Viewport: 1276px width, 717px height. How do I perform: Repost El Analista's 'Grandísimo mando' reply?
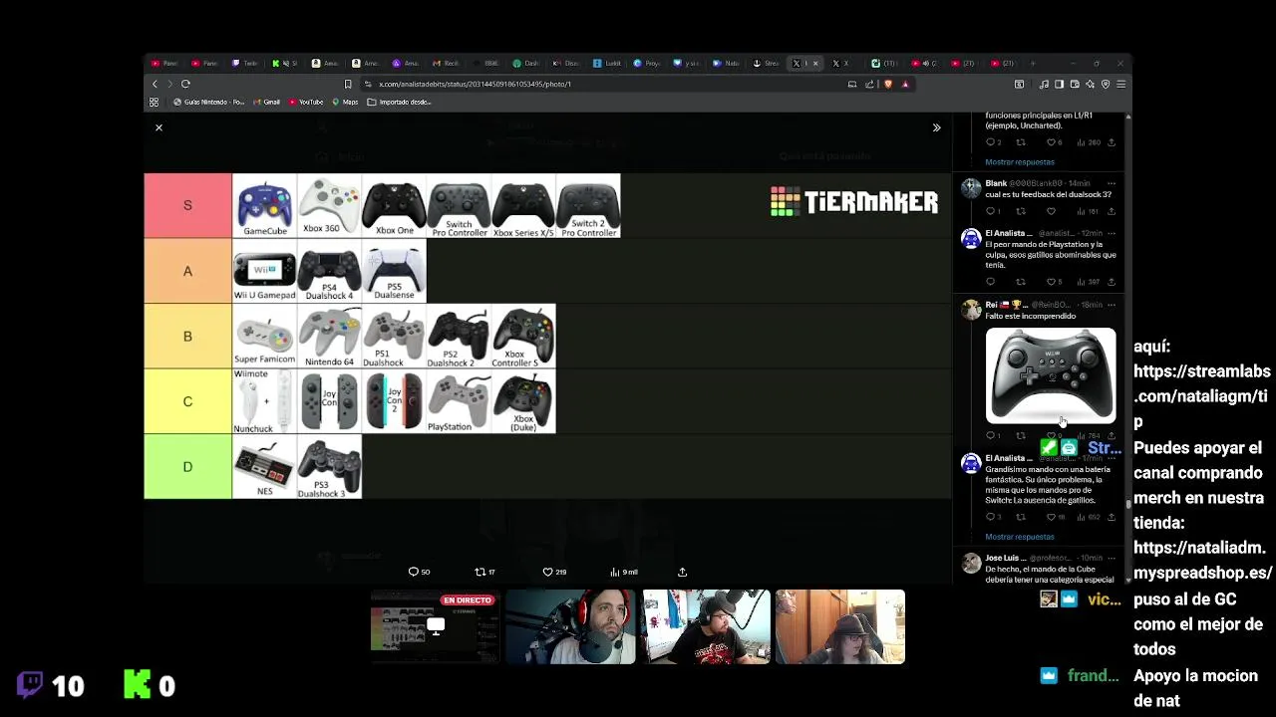(1020, 517)
